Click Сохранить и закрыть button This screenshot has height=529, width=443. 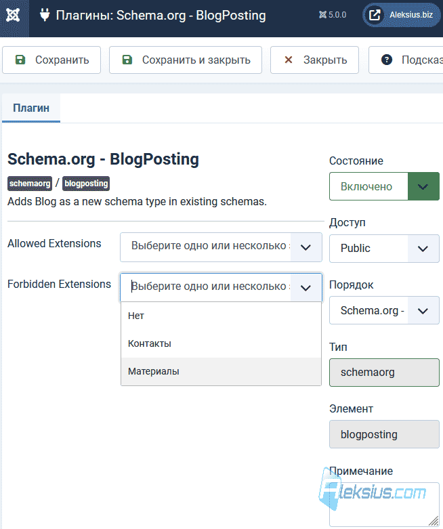pyautogui.click(x=186, y=60)
